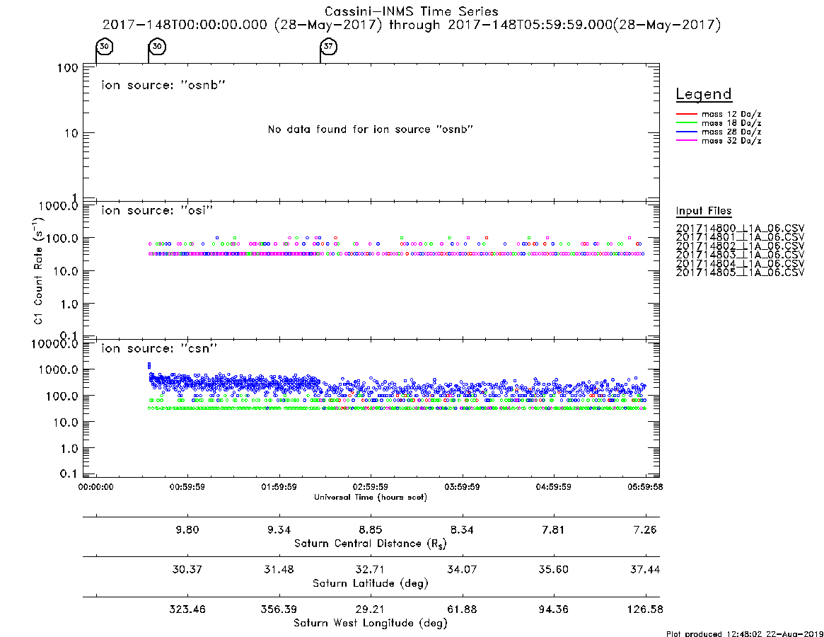This screenshot has height=637, width=824.
Task: Click the 'No data found' message text
Action: click(371, 130)
